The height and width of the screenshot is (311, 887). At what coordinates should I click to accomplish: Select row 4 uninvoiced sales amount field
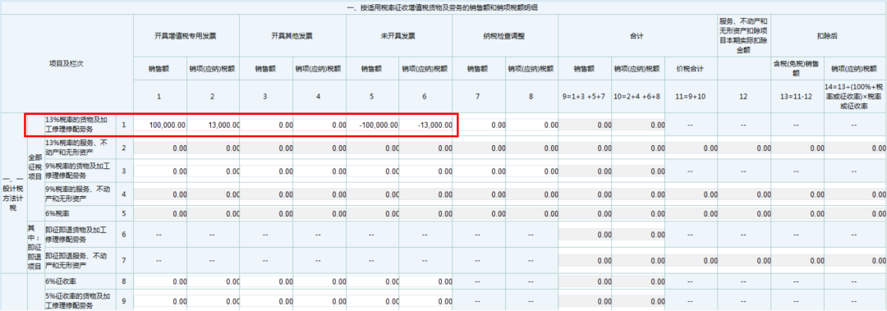pyautogui.click(x=372, y=194)
